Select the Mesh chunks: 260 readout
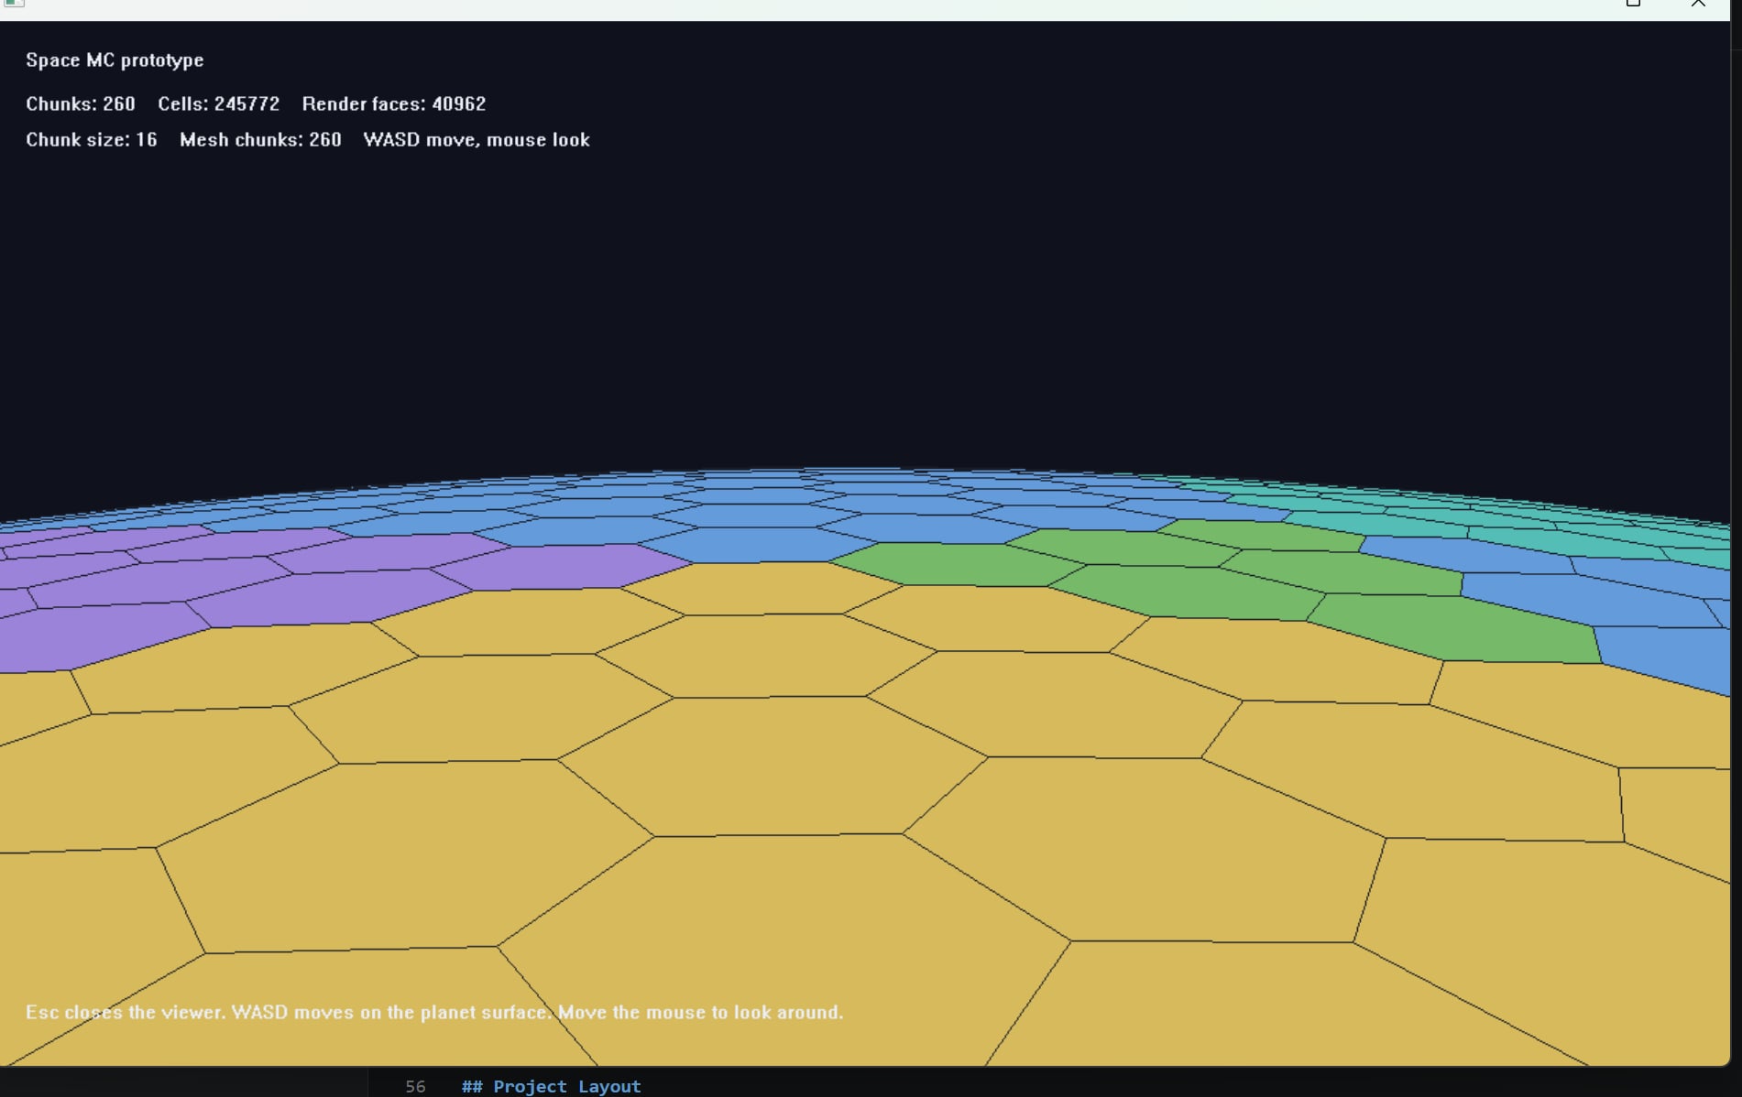 coord(260,139)
